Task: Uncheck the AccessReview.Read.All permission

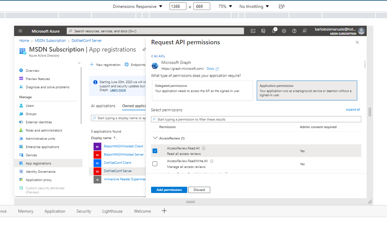Action: pyautogui.click(x=155, y=151)
